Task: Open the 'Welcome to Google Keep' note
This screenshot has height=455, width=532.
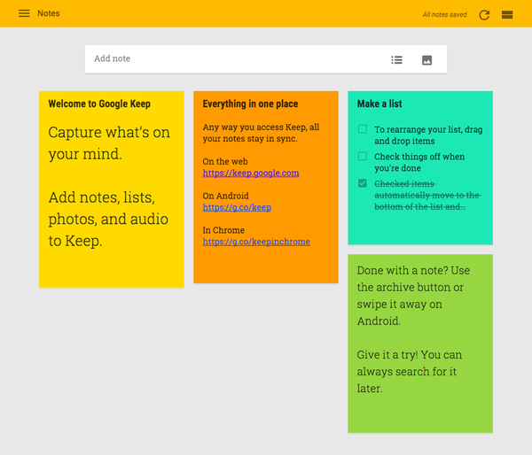Action: 112,189
